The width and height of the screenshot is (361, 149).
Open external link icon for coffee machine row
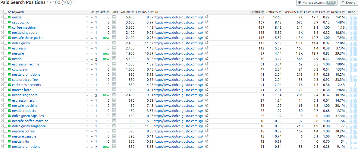pos(207,27)
